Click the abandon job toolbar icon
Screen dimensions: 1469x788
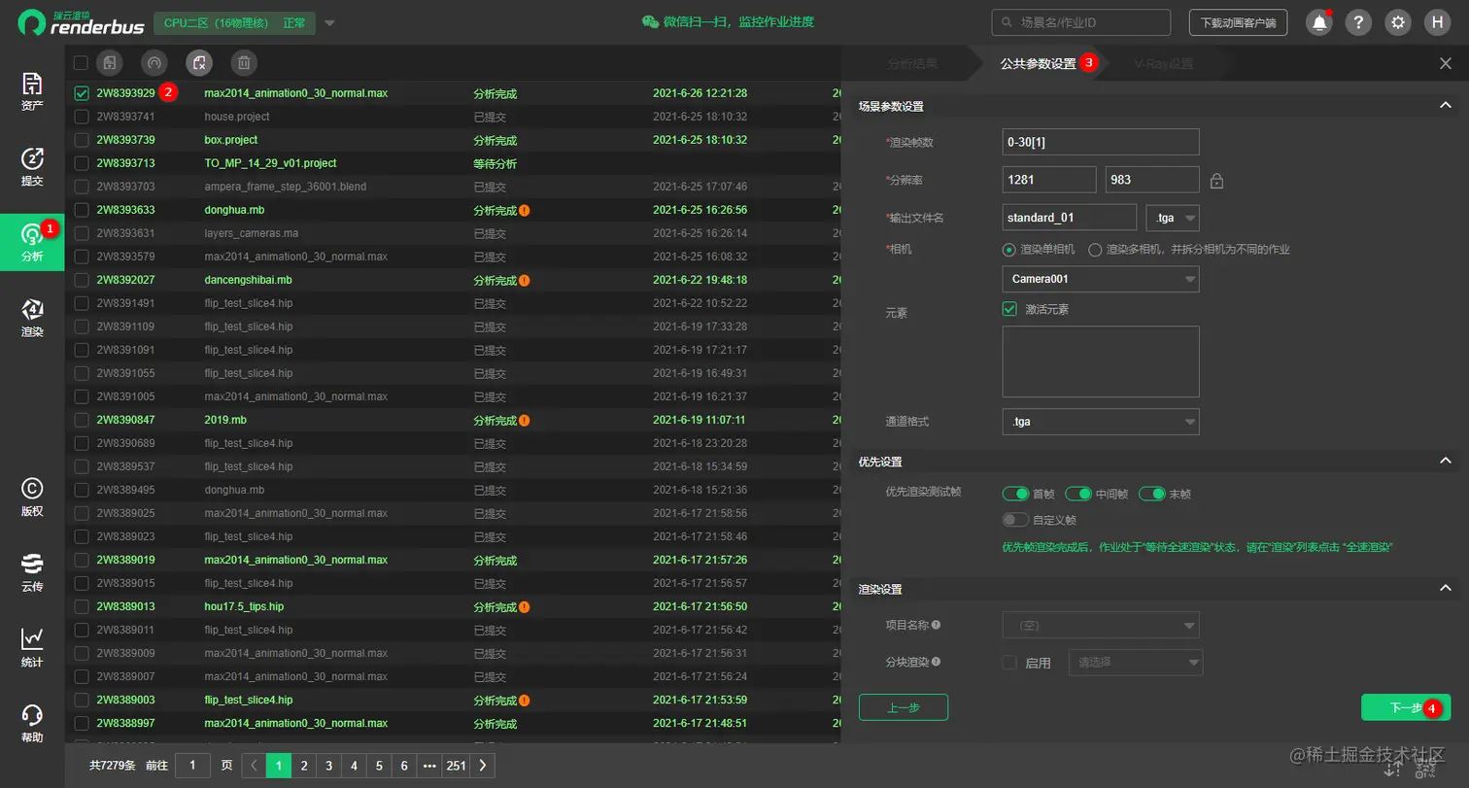point(198,63)
